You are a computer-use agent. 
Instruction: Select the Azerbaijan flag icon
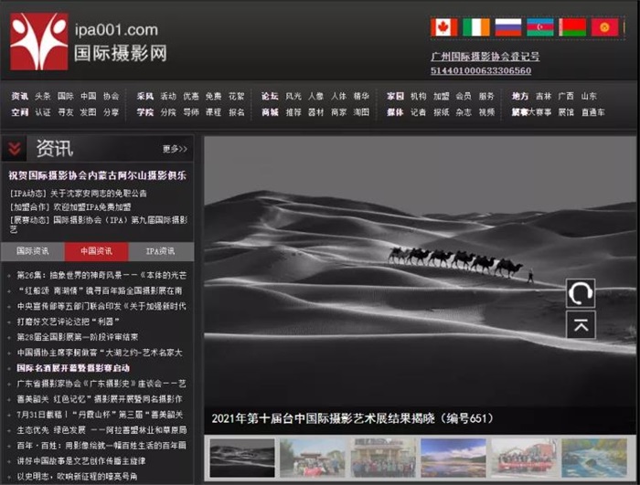pos(540,27)
